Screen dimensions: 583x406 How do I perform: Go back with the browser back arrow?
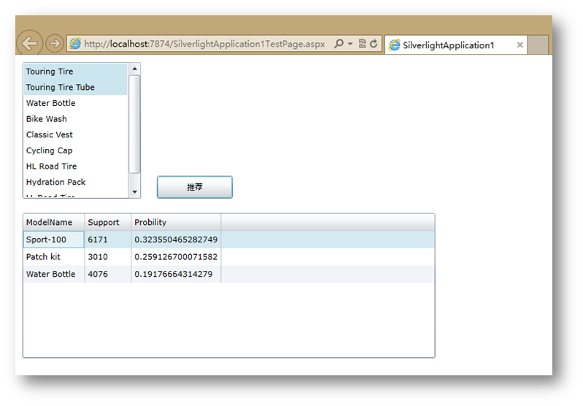(29, 43)
